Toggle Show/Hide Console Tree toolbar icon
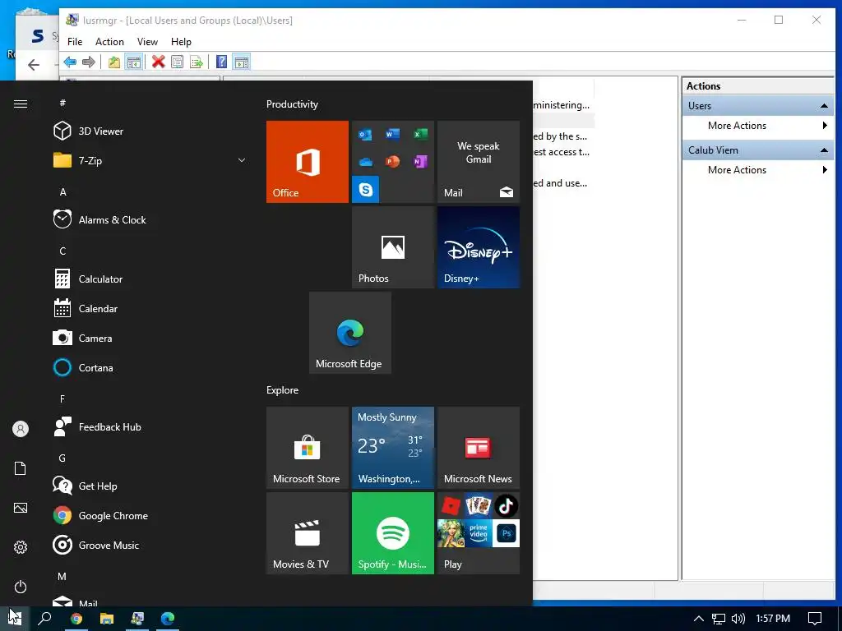842x631 pixels. point(133,62)
